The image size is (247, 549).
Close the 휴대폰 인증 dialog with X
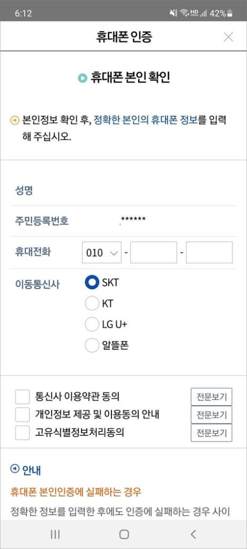click(x=228, y=37)
